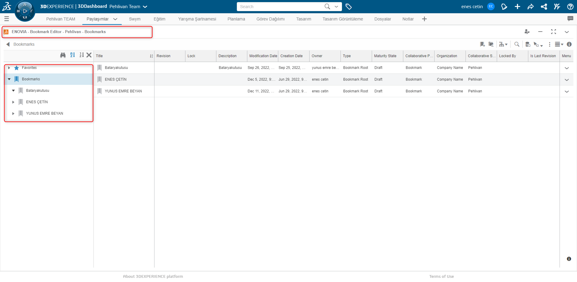This screenshot has width=577, height=282.
Task: Click the info icon at bottom right
Action: (569, 259)
